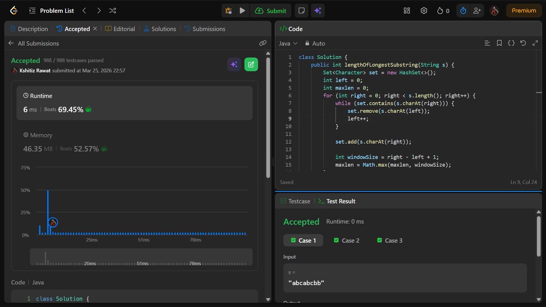Image resolution: width=546 pixels, height=307 pixels.
Task: Open the layout grid icon
Action: click(407, 10)
